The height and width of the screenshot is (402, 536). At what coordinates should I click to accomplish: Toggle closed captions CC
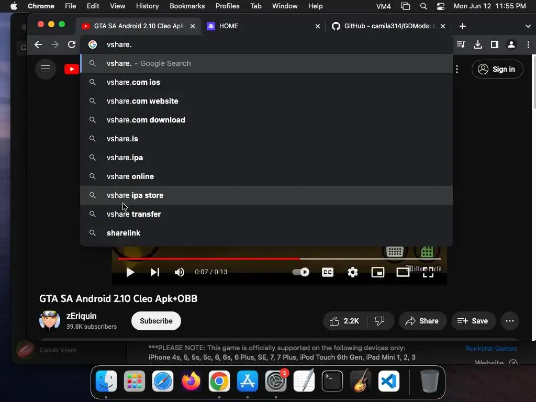328,272
